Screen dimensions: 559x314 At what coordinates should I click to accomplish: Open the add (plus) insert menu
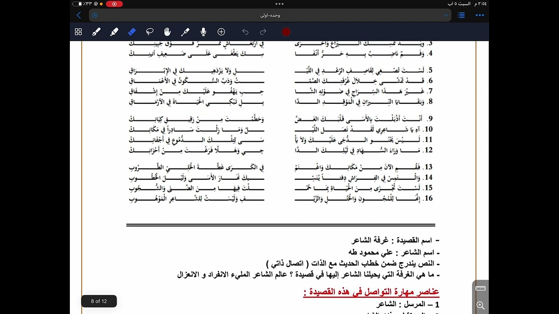221,32
